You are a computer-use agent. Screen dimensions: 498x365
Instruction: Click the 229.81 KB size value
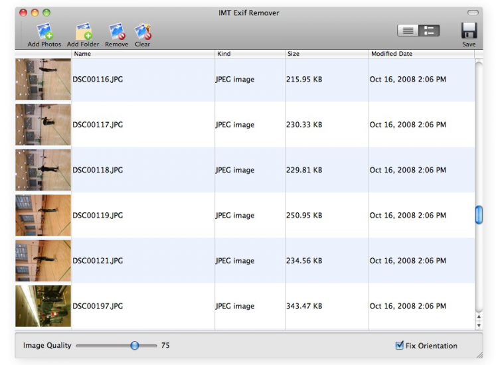click(304, 170)
